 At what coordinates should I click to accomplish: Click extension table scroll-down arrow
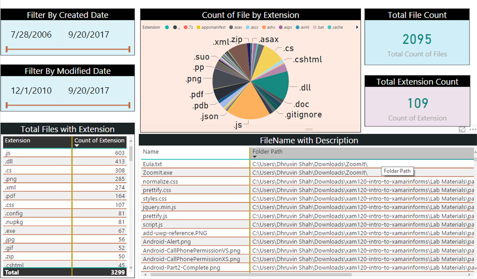pyautogui.click(x=131, y=268)
